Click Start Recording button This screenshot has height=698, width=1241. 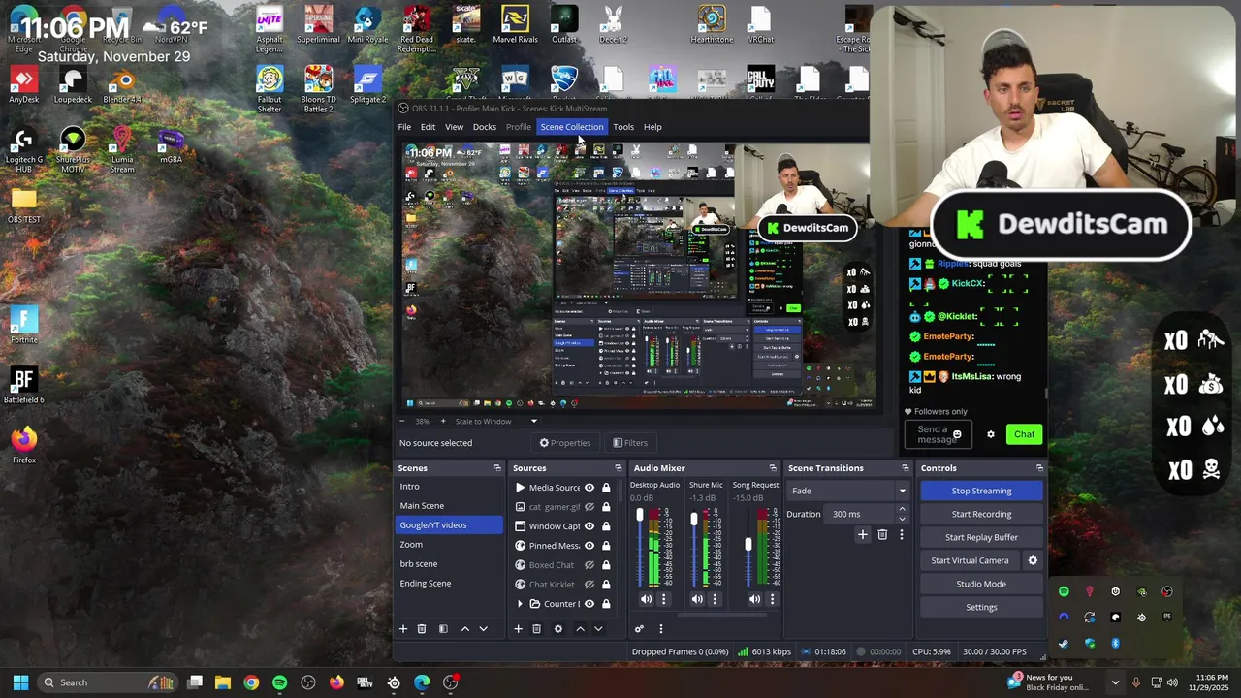point(981,514)
